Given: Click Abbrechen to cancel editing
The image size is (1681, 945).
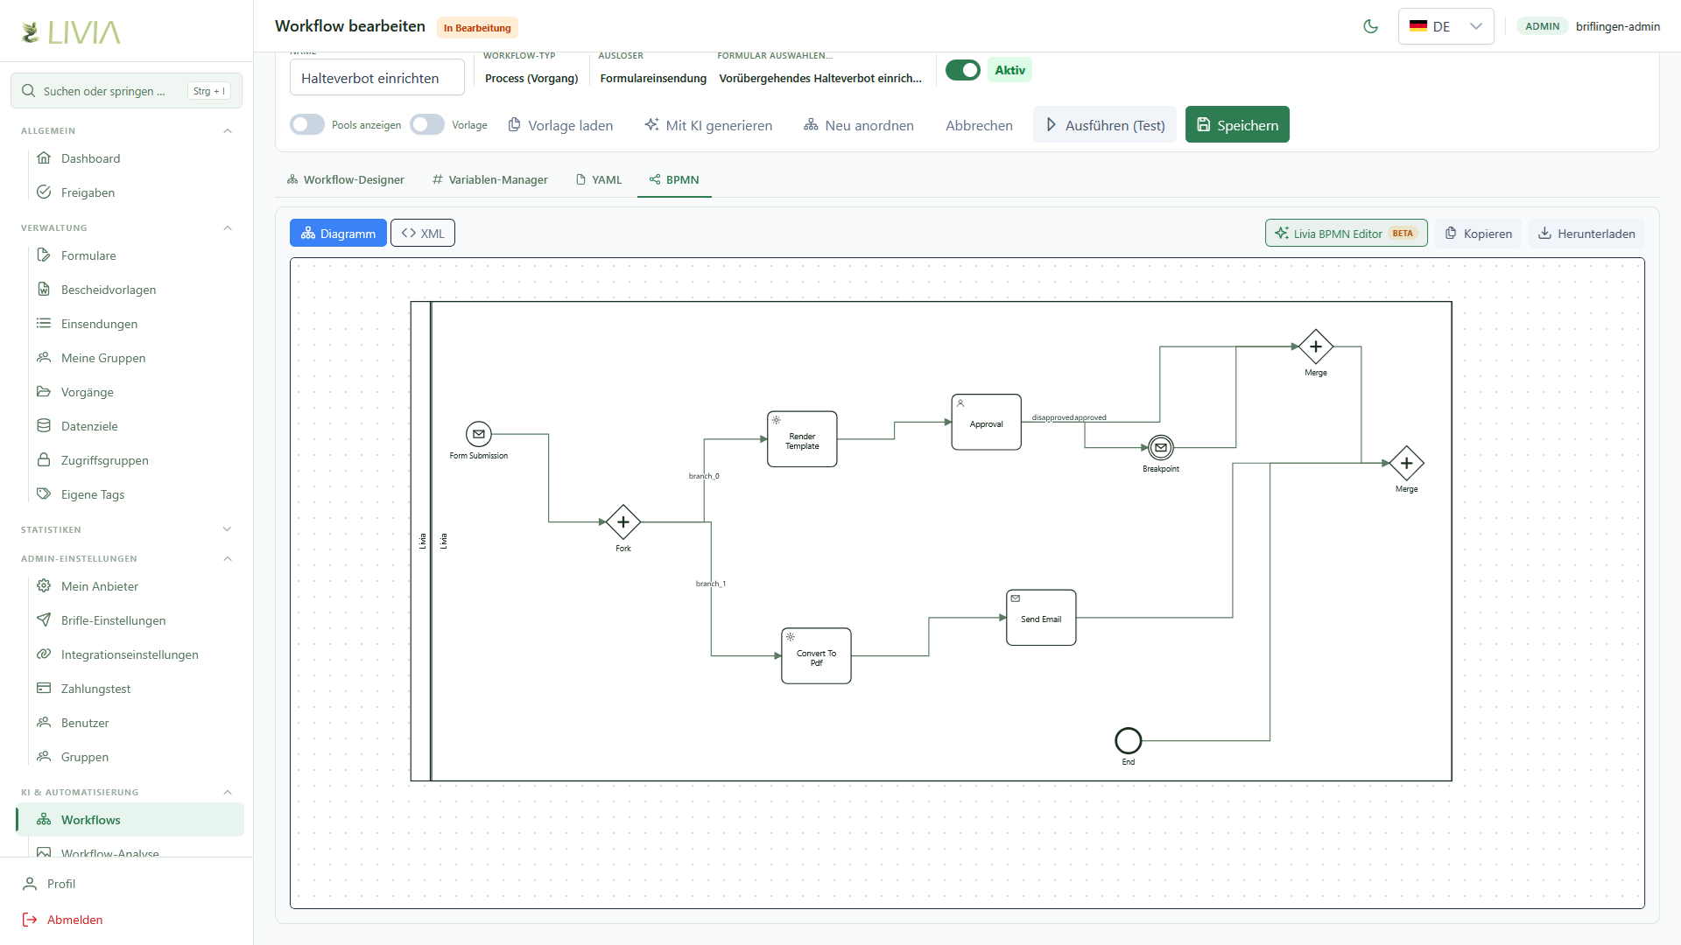Looking at the screenshot, I should [979, 125].
